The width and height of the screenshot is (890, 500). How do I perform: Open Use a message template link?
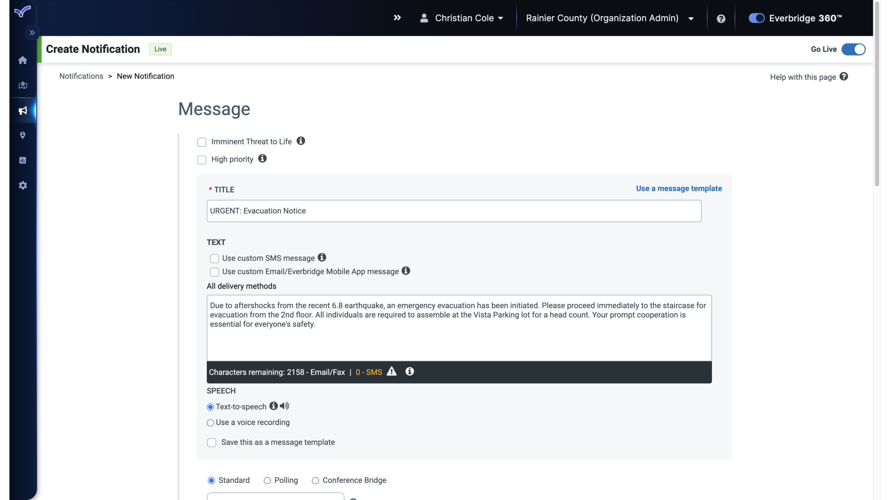point(679,188)
